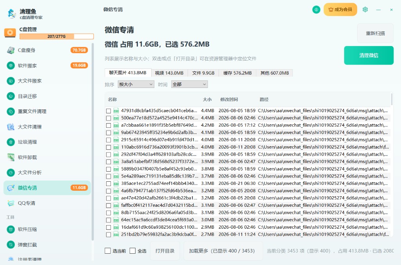Click file icon of 9ab67423945ff35234e9b6d2afb3b row
Image resolution: width=401 pixels, height=265 pixels.
point(116,132)
